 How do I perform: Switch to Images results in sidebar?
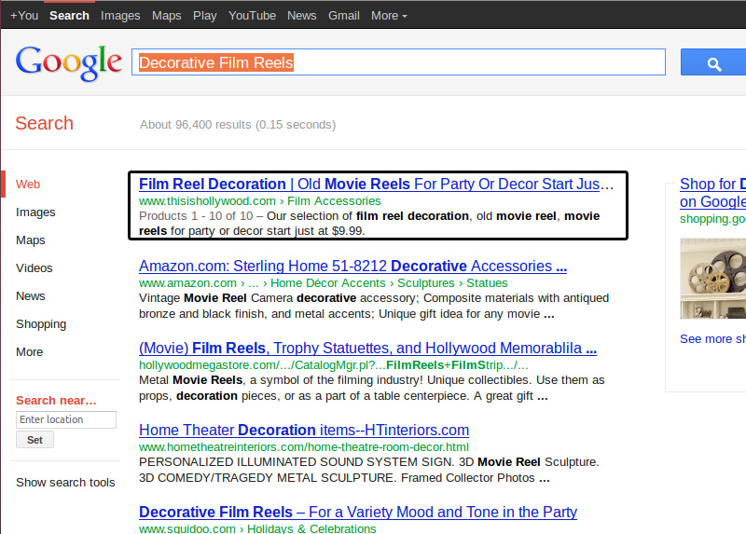(x=35, y=212)
